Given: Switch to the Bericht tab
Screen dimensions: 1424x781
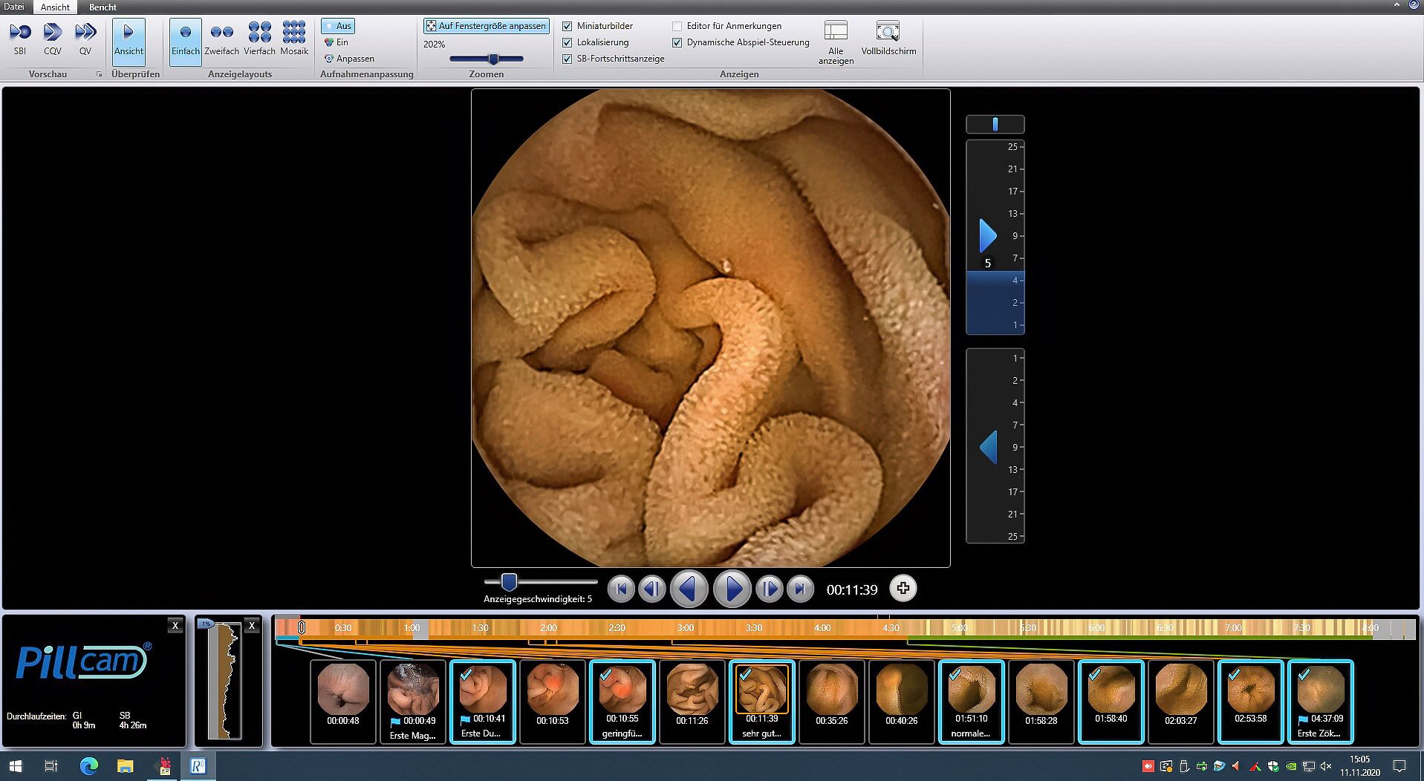Looking at the screenshot, I should tap(103, 7).
